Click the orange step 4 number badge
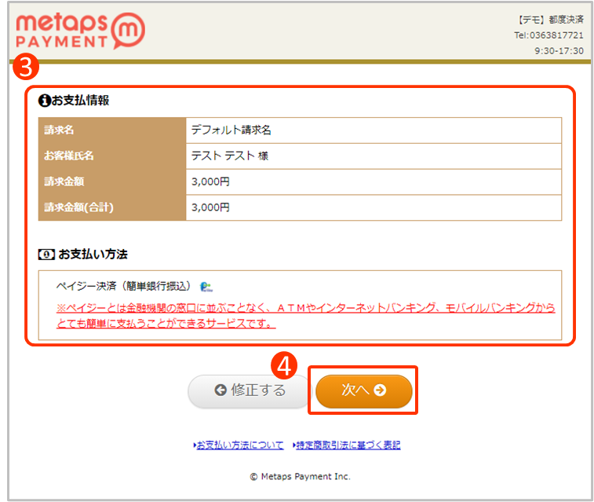 283,364
